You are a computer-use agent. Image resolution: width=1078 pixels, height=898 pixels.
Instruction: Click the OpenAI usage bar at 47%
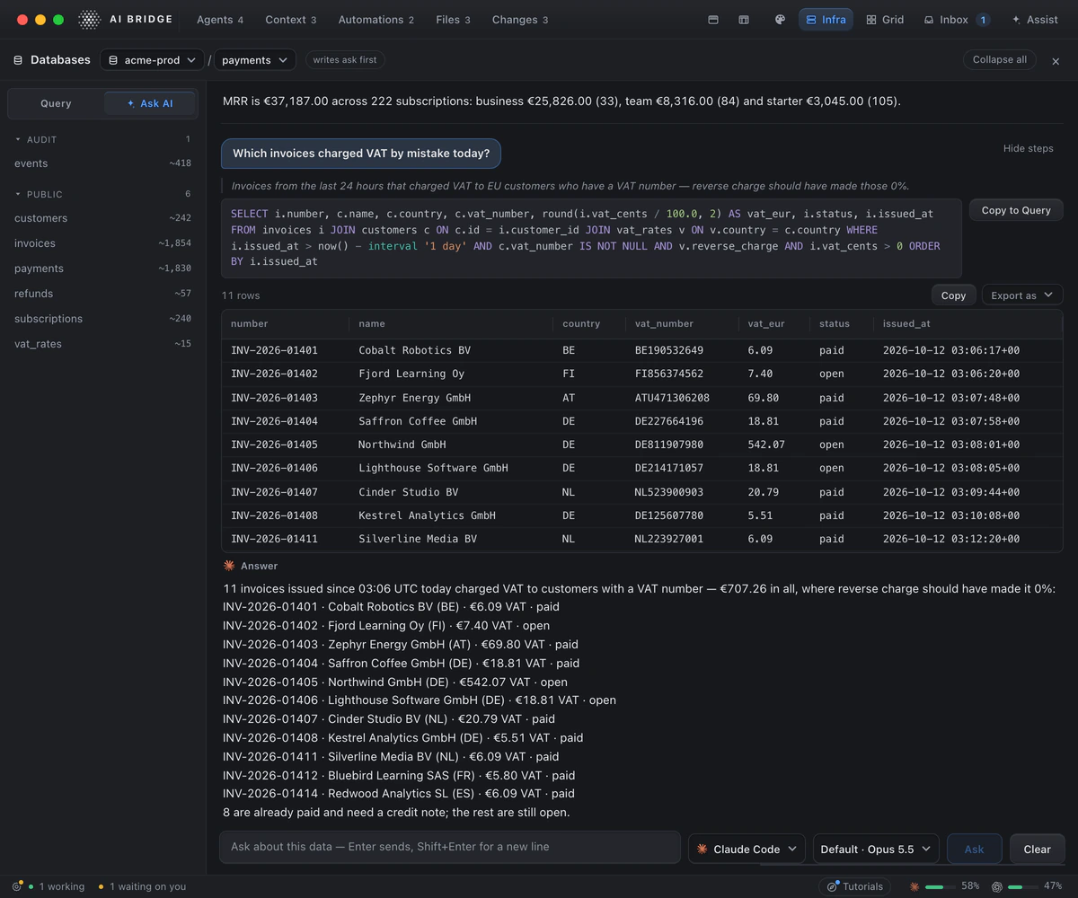click(1022, 886)
